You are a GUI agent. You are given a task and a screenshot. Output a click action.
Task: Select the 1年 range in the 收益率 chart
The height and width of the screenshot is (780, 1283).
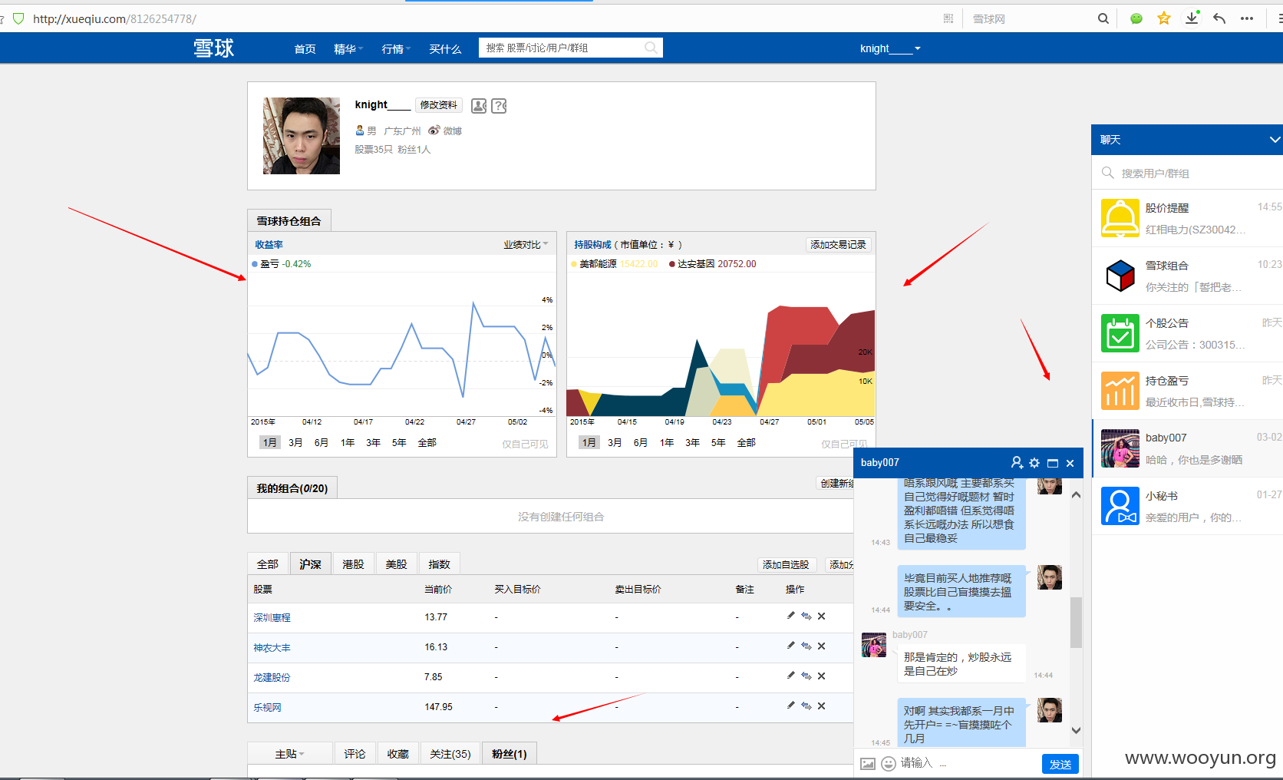348,442
